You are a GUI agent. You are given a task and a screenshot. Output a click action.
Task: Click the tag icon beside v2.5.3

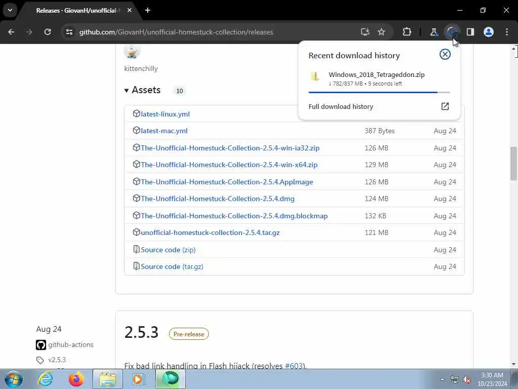(x=40, y=360)
